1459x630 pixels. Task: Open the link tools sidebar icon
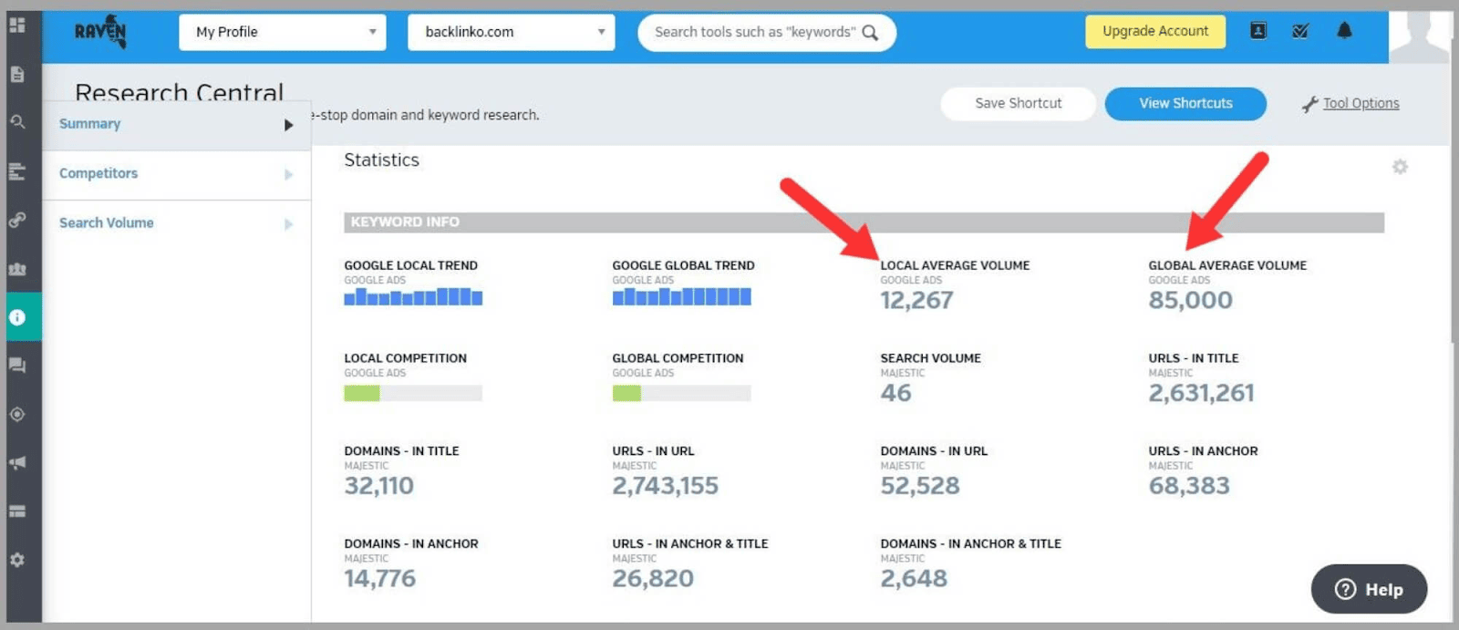click(17, 220)
